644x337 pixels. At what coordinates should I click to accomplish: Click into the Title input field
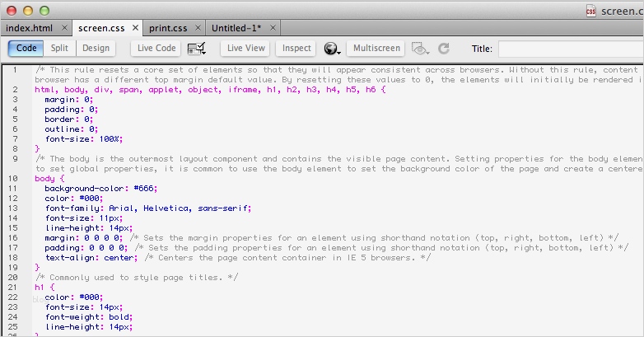(x=571, y=49)
